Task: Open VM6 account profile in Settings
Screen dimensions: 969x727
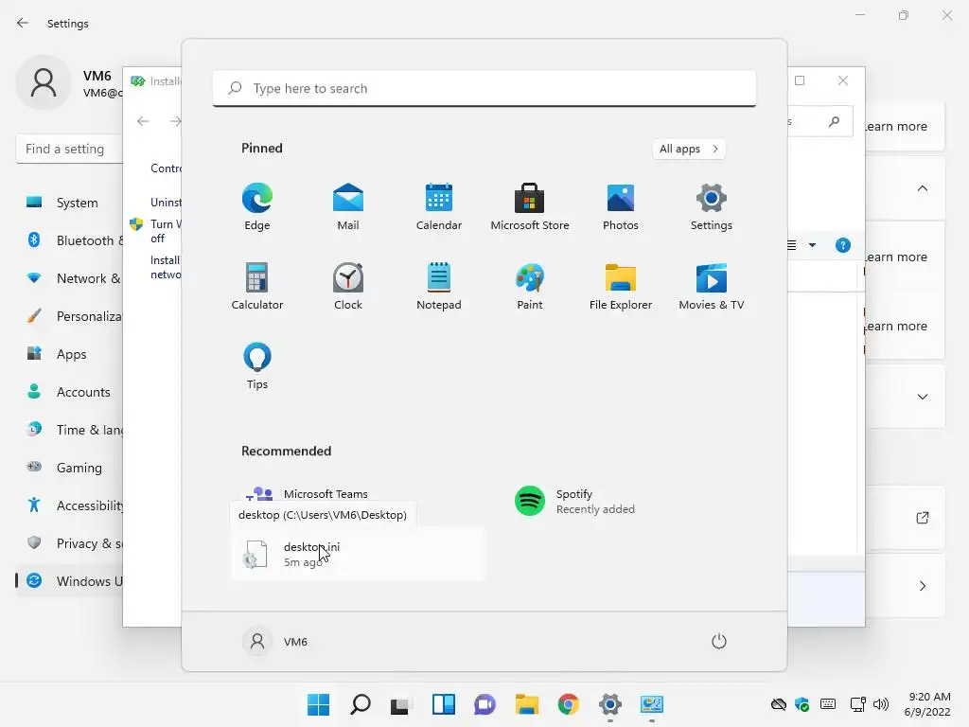Action: (69, 83)
